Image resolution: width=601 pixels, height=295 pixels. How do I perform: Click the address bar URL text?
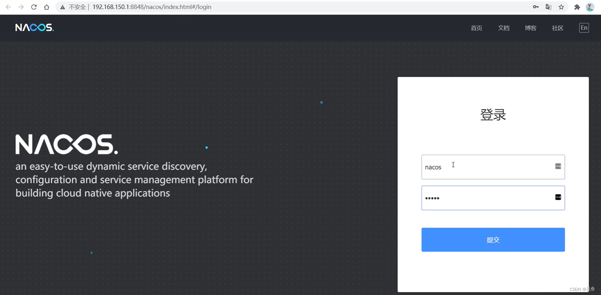click(152, 7)
